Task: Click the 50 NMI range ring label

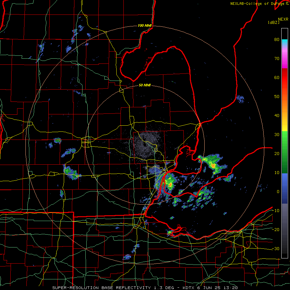Action: (x=145, y=85)
